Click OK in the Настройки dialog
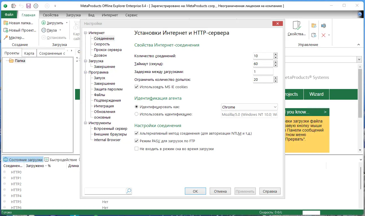365x216 pixels. [195, 191]
